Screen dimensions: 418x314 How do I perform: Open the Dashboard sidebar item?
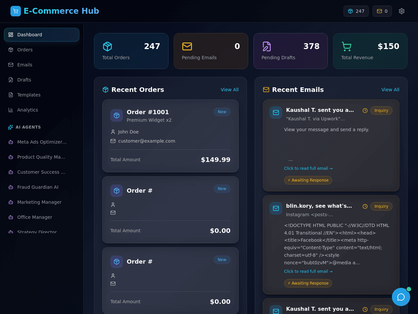point(41,35)
